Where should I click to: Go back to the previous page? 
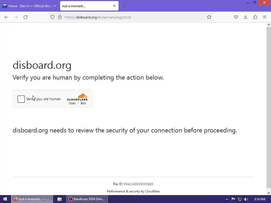[x=6, y=17]
